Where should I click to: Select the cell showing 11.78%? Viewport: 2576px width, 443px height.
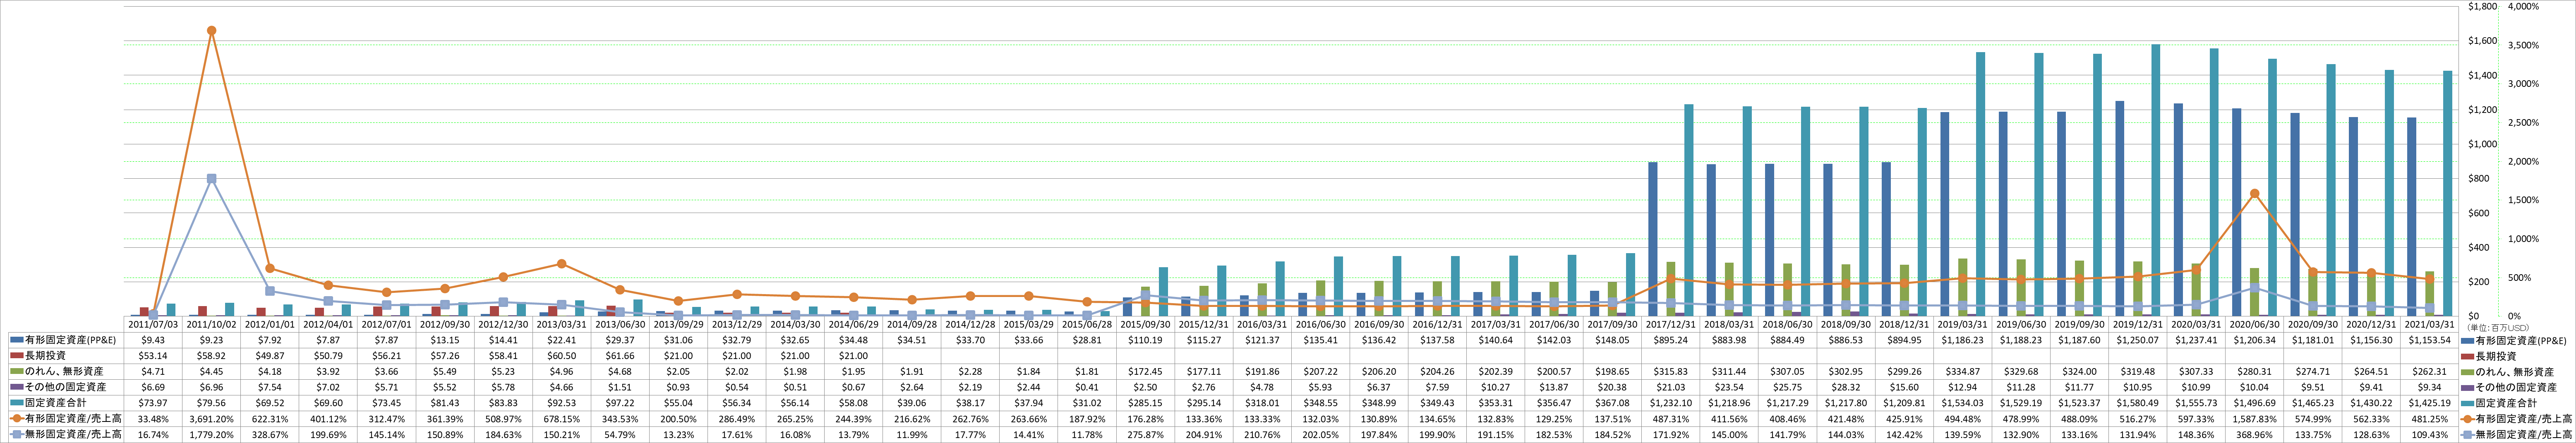[1086, 435]
